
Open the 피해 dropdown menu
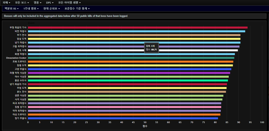click(6, 3)
